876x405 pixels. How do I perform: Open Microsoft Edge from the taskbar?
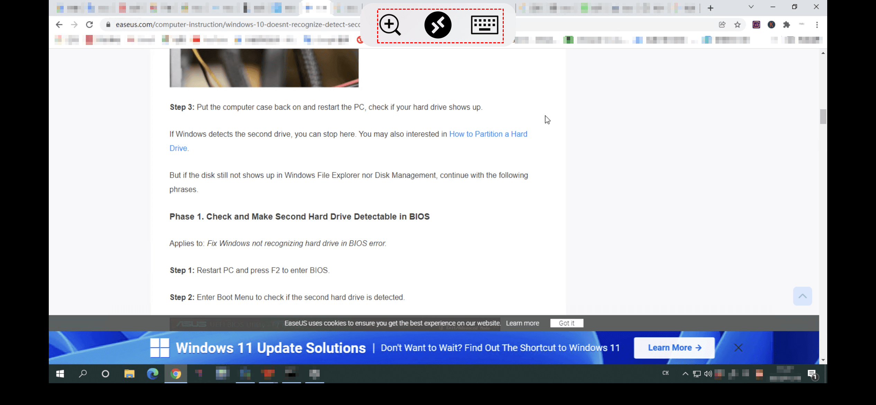pyautogui.click(x=153, y=373)
